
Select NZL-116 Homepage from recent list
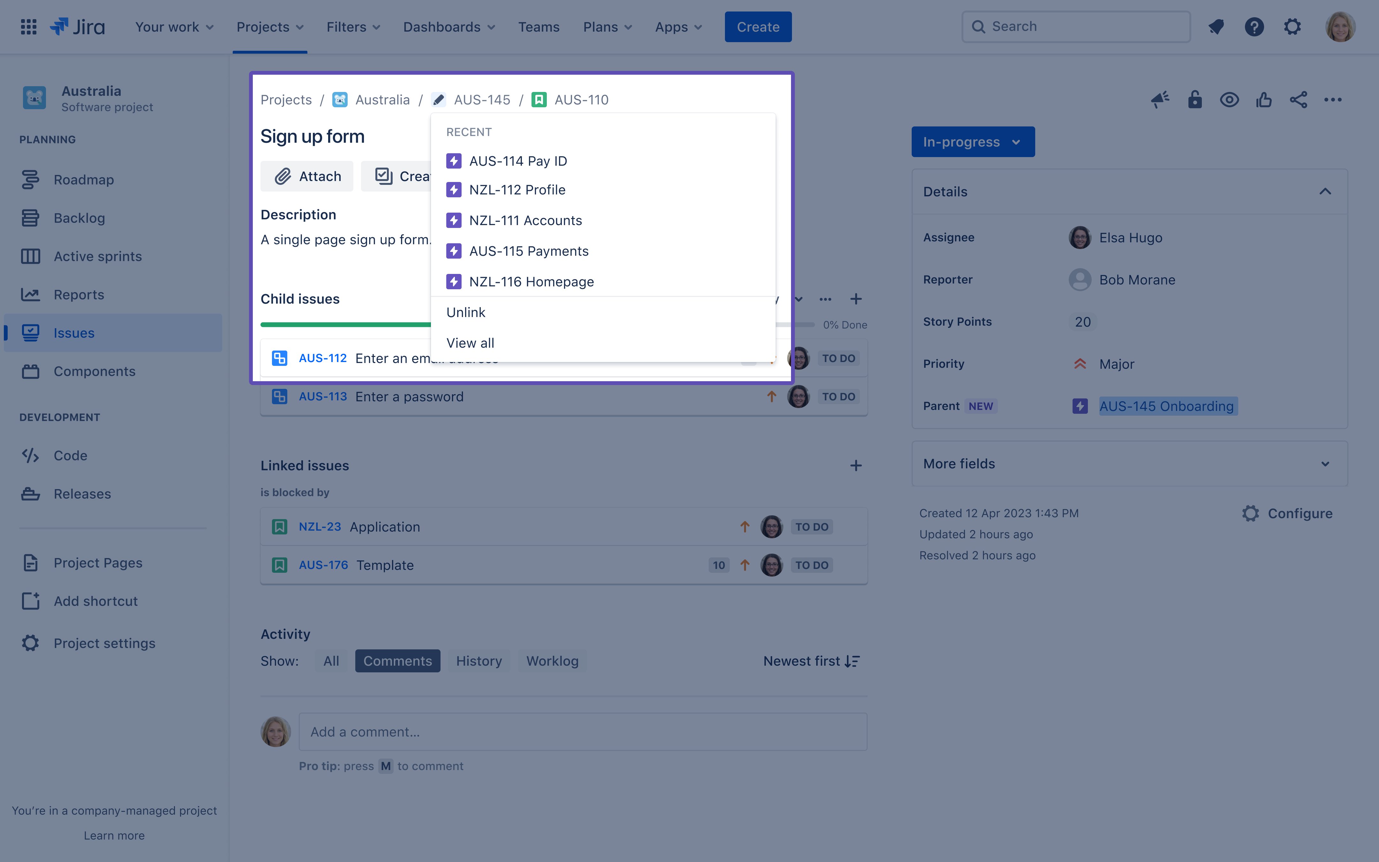coord(603,282)
